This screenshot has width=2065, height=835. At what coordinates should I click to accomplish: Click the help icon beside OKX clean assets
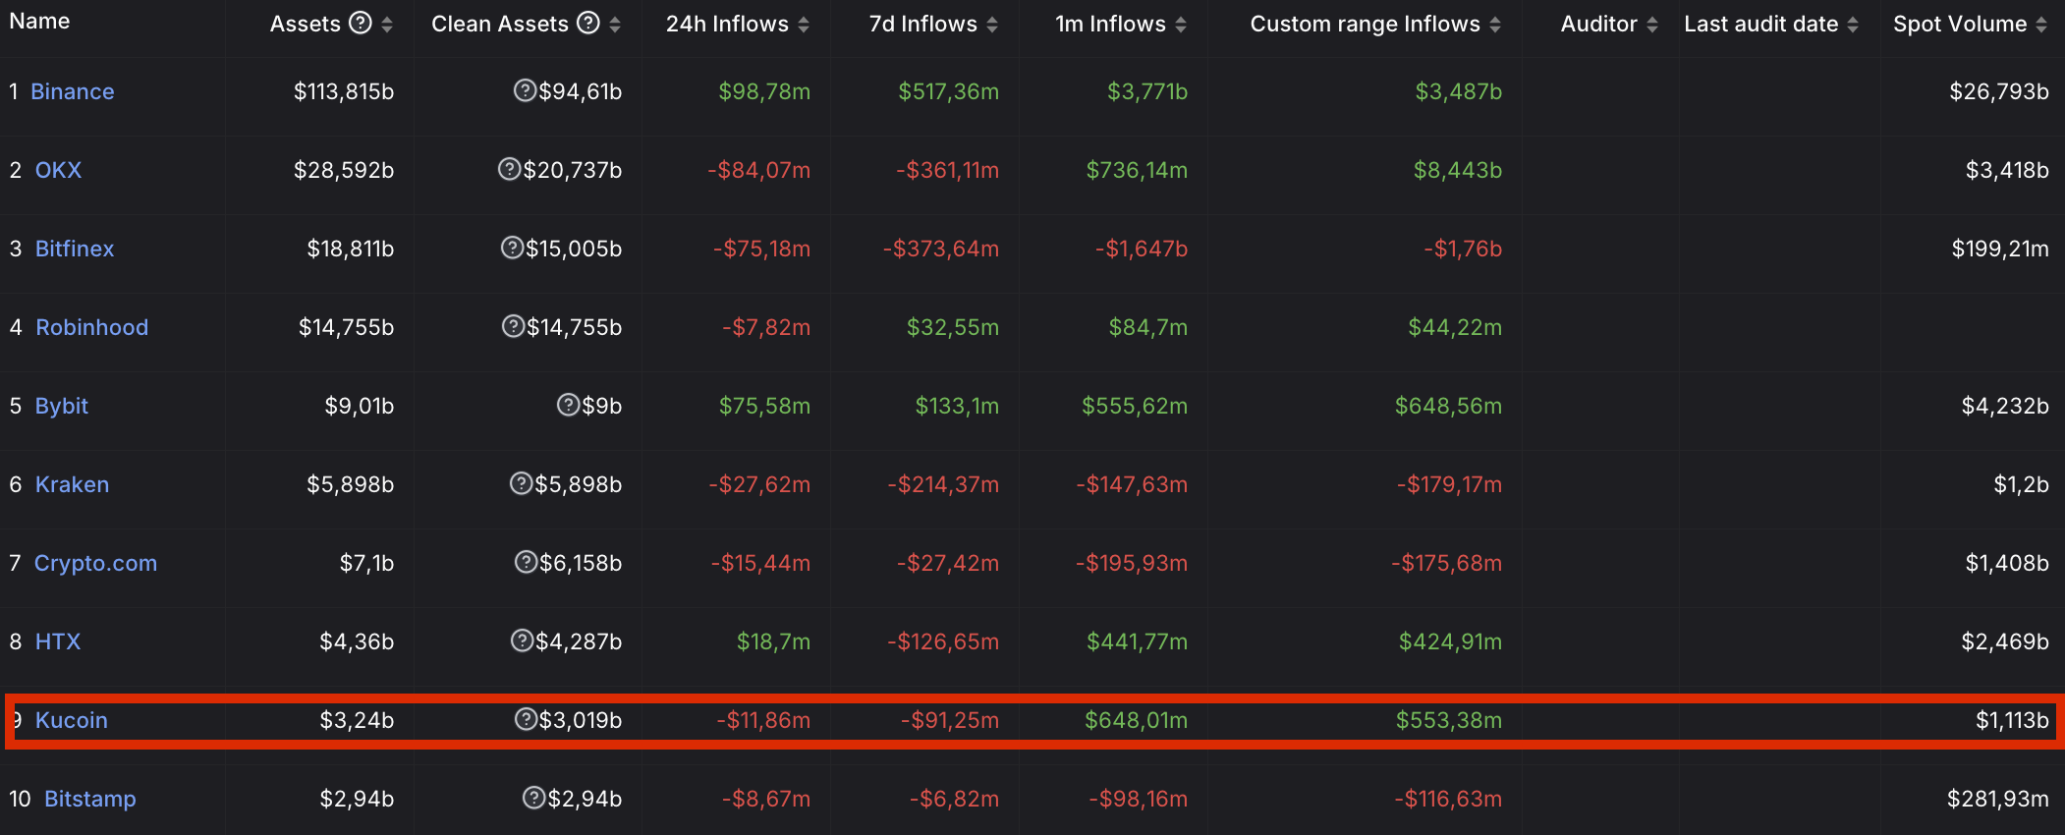tap(509, 169)
